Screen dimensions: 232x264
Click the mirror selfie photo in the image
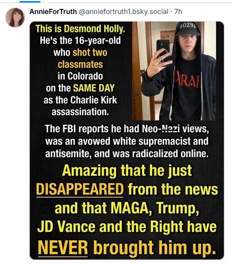[174, 71]
